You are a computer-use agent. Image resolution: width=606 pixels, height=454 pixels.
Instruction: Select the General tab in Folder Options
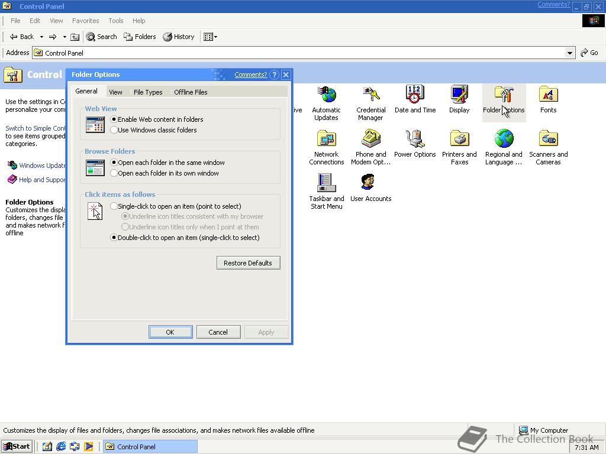coord(86,91)
